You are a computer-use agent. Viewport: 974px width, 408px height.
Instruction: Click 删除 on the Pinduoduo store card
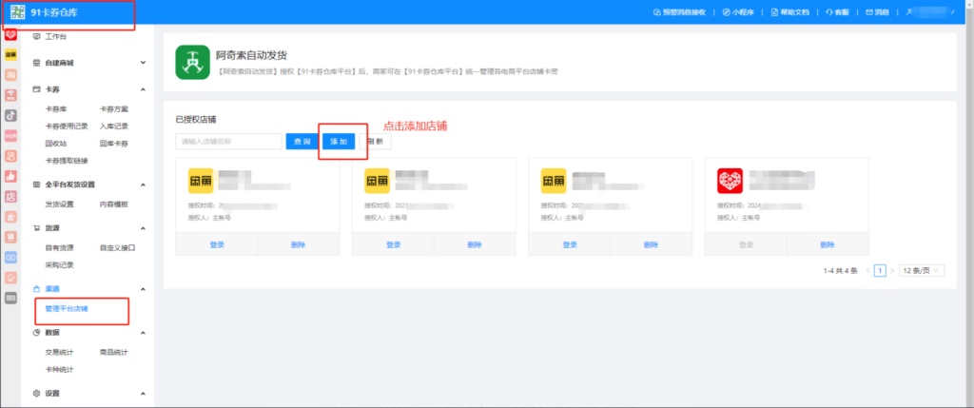[828, 244]
